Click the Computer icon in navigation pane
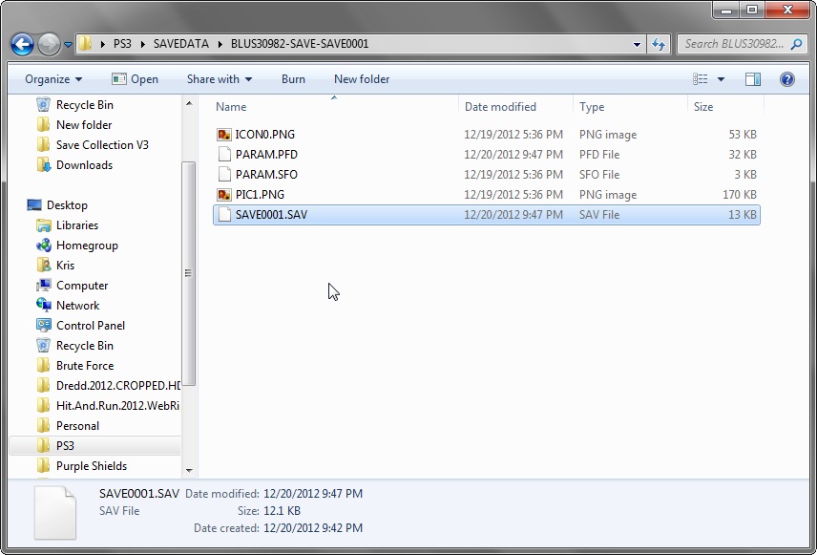The width and height of the screenshot is (817, 555). point(44,286)
